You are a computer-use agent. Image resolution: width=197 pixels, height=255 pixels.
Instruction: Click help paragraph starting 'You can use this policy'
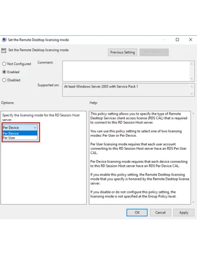pos(136,133)
